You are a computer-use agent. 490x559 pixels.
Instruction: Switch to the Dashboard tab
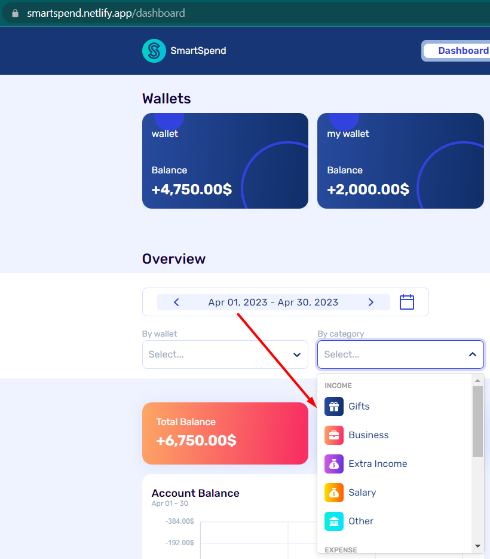(x=464, y=50)
